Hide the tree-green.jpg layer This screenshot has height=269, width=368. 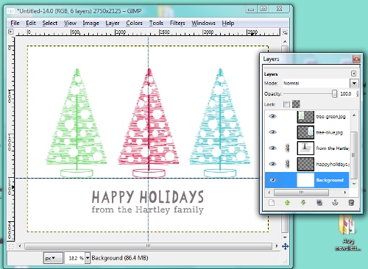coord(272,116)
